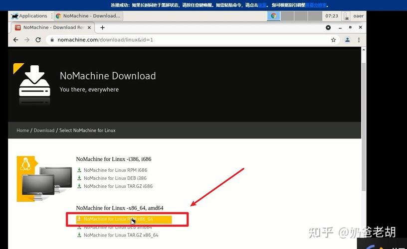Screen dimensions: 407x249
Task: Click NoMachine for Linux -x86_64, amd64 heading
Action: click(120, 208)
